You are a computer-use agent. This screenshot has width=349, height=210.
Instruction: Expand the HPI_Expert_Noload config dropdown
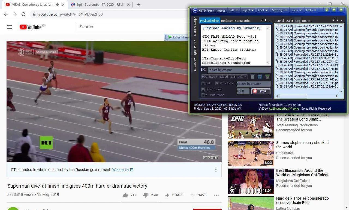pyautogui.click(x=245, y=77)
